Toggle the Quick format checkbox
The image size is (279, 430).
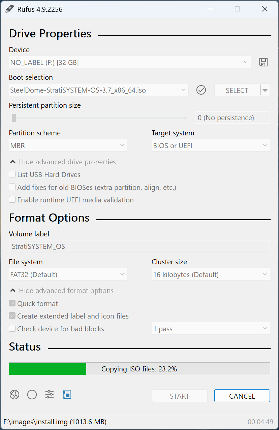(x=12, y=303)
